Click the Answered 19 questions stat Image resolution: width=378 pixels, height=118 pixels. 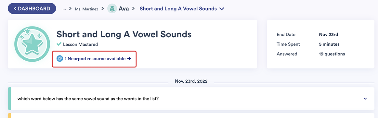tap(311, 54)
